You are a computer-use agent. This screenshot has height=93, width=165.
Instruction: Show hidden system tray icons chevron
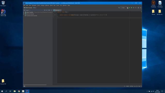(x=147, y=91)
